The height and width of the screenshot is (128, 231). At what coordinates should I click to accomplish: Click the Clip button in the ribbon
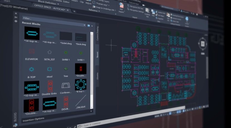pos(82,2)
